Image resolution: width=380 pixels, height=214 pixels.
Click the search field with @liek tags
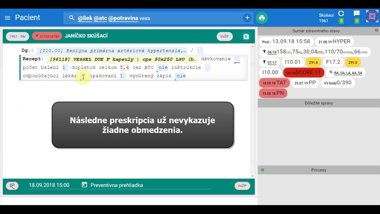pos(158,18)
